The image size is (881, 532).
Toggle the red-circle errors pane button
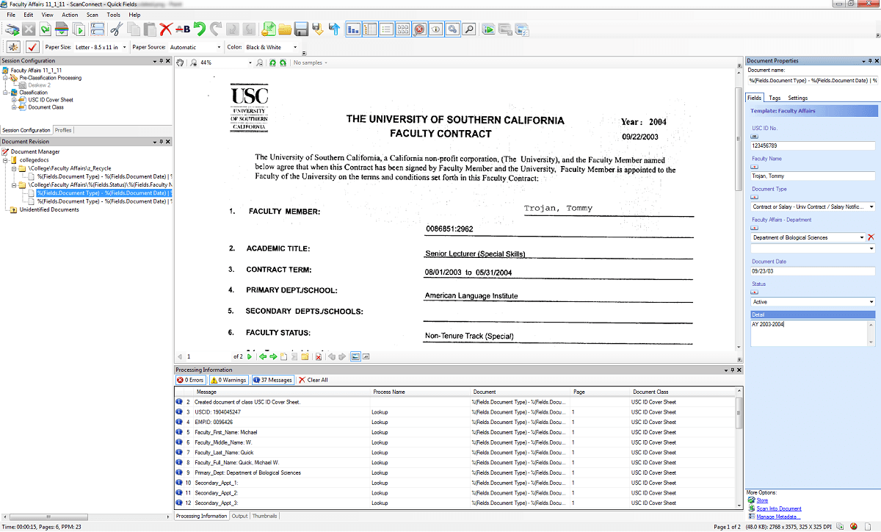pos(419,29)
